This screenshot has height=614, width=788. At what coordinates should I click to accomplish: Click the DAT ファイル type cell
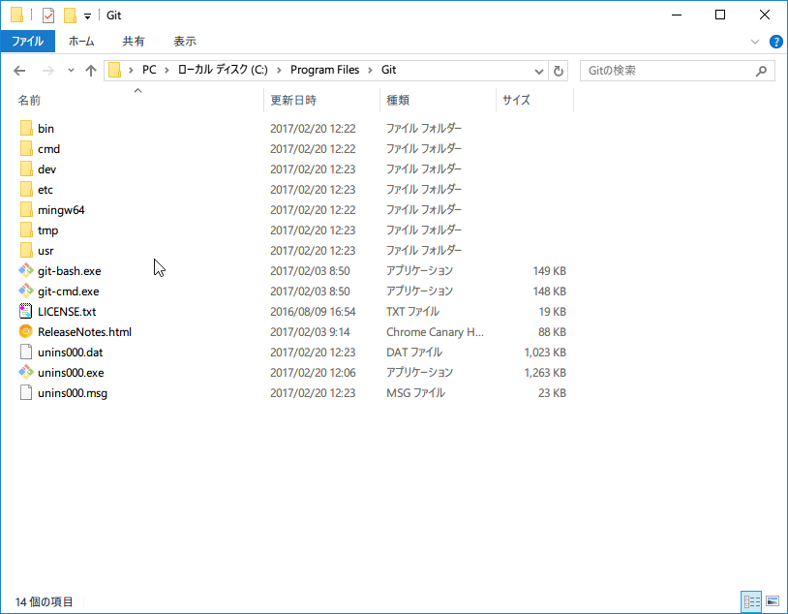point(414,353)
